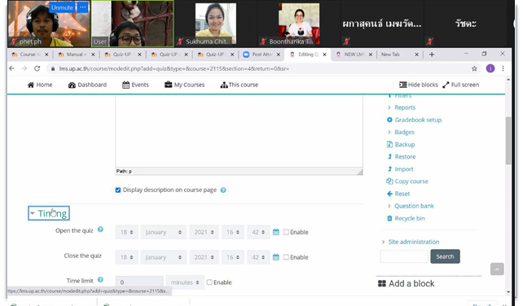Open the minute dropdown for Open the quiz
The width and height of the screenshot is (523, 306).
[x=258, y=232]
